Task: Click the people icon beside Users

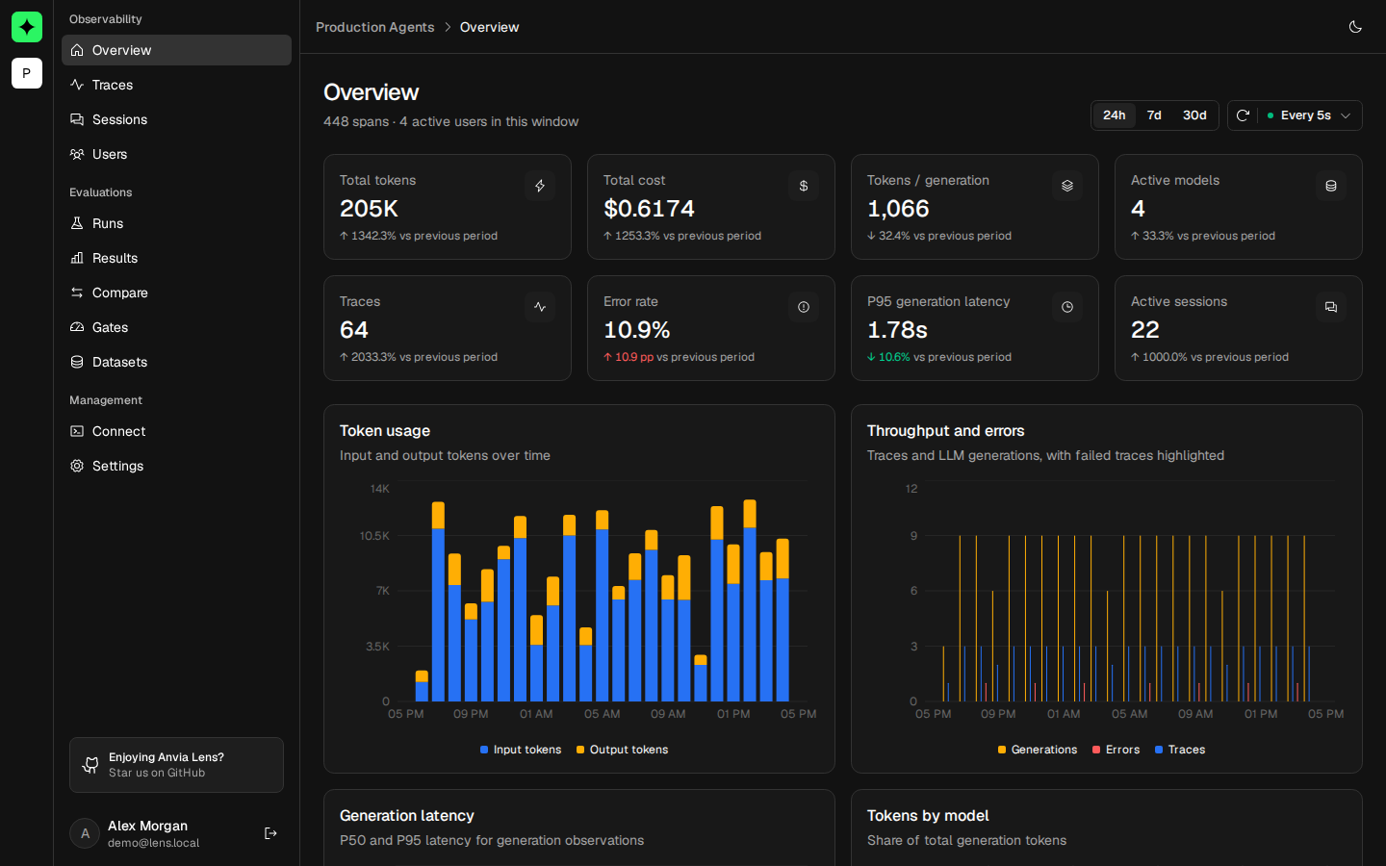Action: pyautogui.click(x=77, y=154)
